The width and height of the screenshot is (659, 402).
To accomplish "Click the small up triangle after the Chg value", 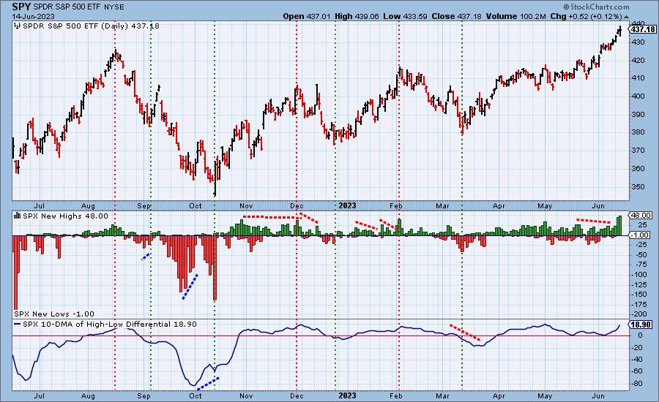I will (626, 17).
